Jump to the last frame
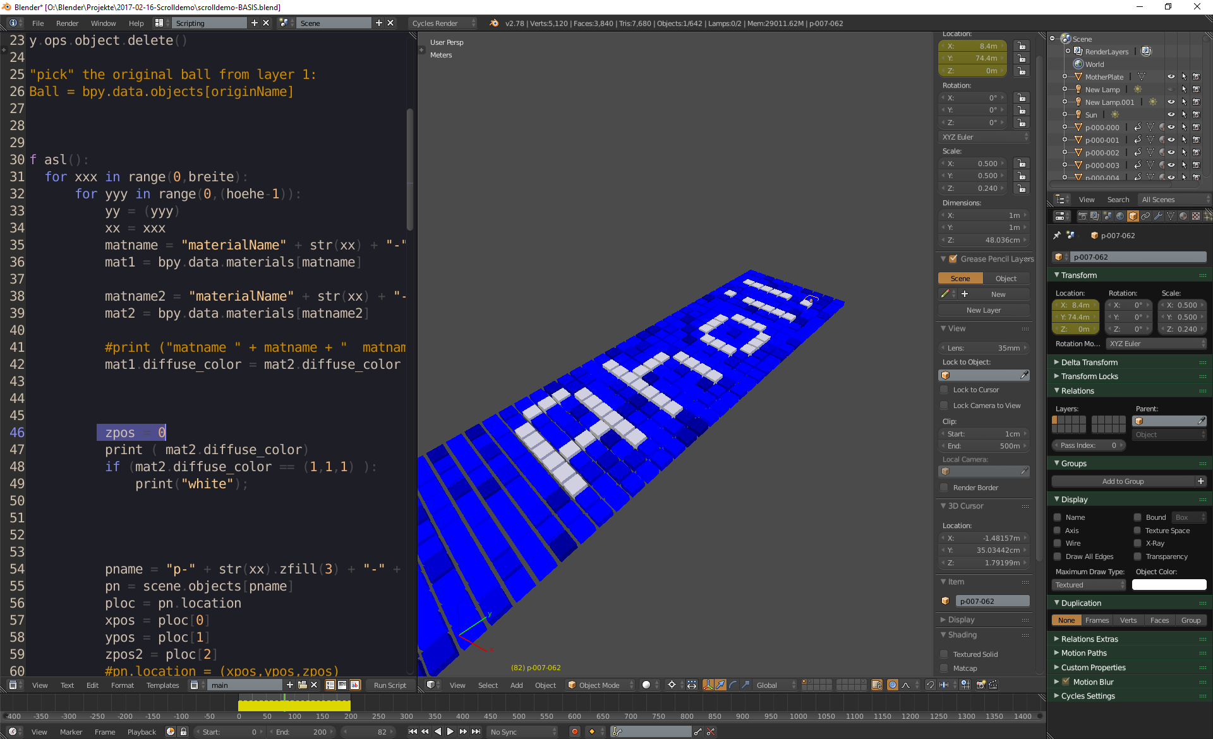This screenshot has width=1213, height=739. click(x=476, y=731)
